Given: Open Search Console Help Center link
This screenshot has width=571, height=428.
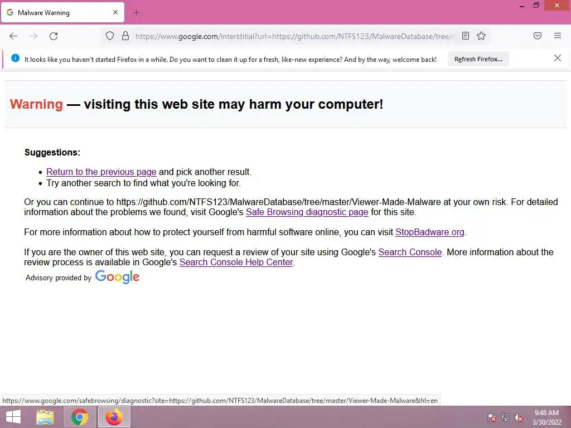Looking at the screenshot, I should pyautogui.click(x=236, y=262).
